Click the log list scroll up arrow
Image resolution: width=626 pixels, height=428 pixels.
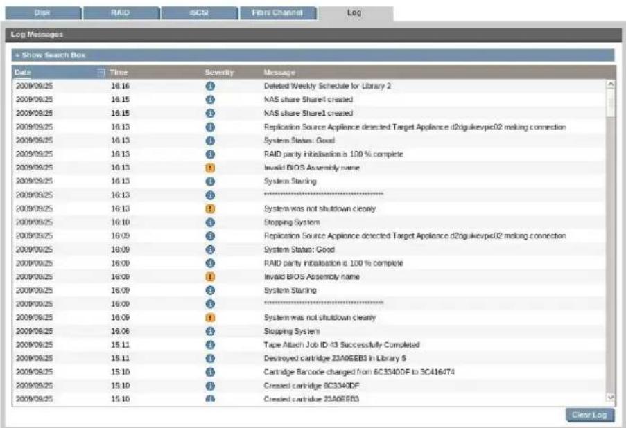611,84
